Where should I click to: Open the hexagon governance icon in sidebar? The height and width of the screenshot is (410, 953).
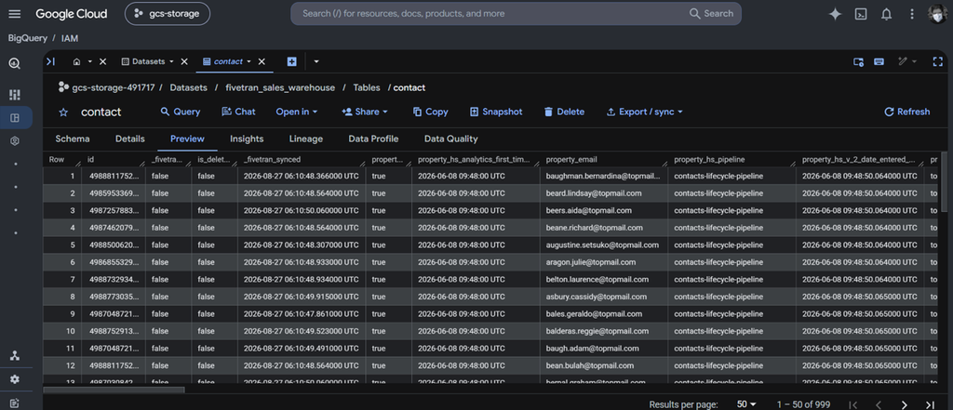[x=15, y=141]
